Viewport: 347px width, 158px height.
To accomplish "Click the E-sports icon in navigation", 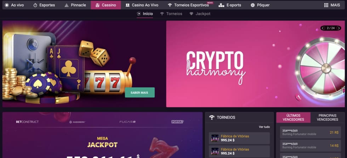I will 221,5.
